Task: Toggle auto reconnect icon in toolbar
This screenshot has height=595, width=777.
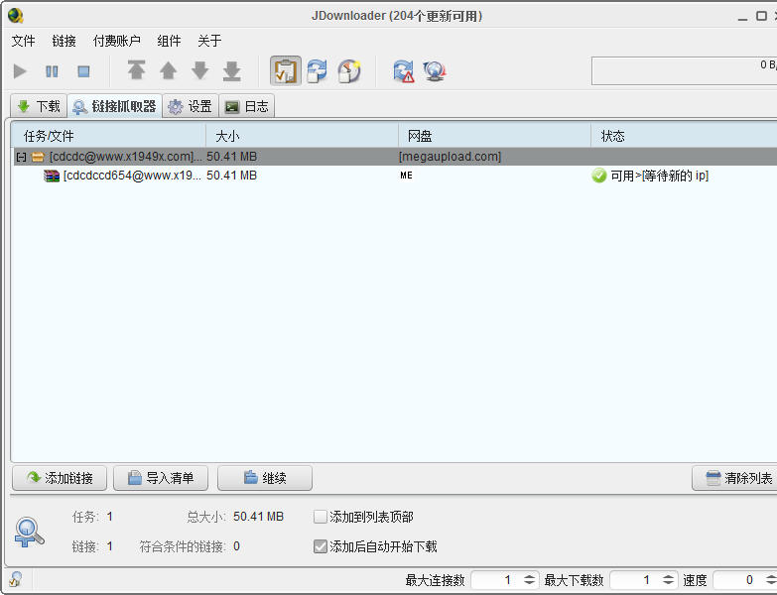Action: click(x=318, y=70)
